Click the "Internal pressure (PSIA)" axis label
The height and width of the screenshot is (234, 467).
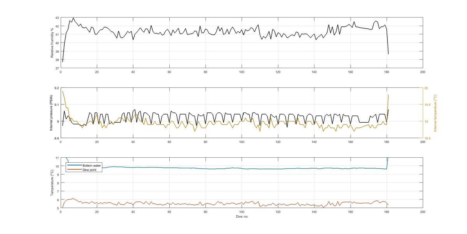tap(51, 113)
